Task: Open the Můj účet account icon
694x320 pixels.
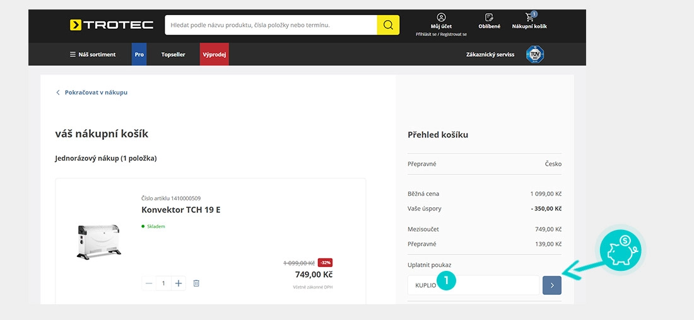Action: [x=441, y=17]
